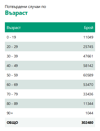
Task: Click the Възраст column header
Action: 14,28
